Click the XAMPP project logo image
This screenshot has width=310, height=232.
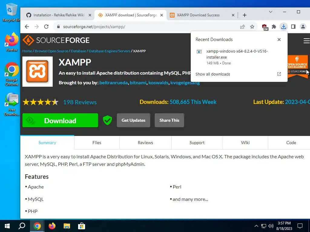[38, 72]
